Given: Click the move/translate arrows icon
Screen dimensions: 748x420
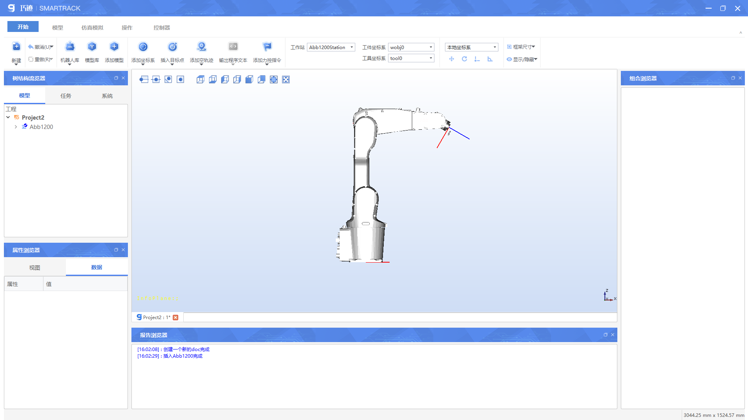Looking at the screenshot, I should [x=452, y=59].
